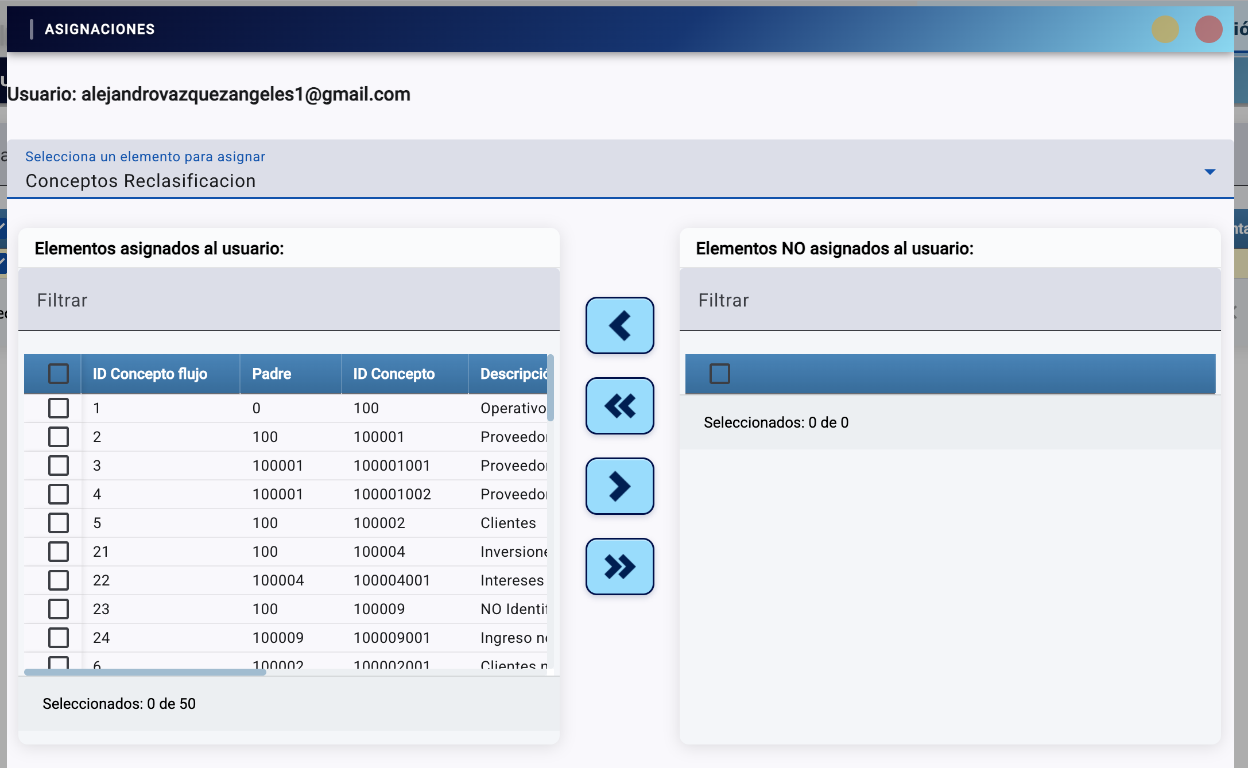This screenshot has width=1248, height=768.
Task: Open the Conceptos Reclasificacion dropdown arrow
Action: pyautogui.click(x=1210, y=172)
